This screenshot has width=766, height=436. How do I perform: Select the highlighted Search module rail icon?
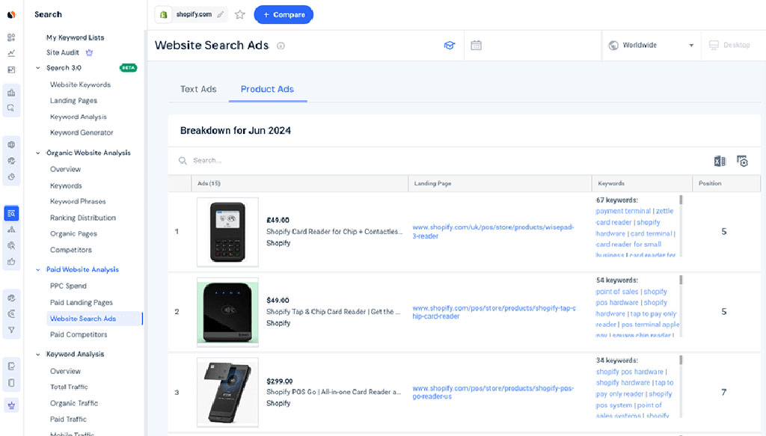click(11, 213)
